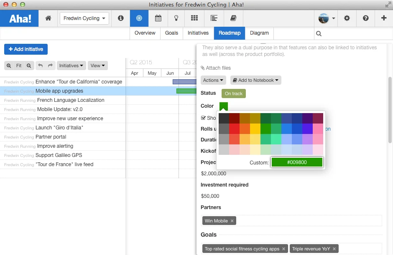
Task: Open the Fredwin Cycling product dropdown
Action: click(x=84, y=18)
